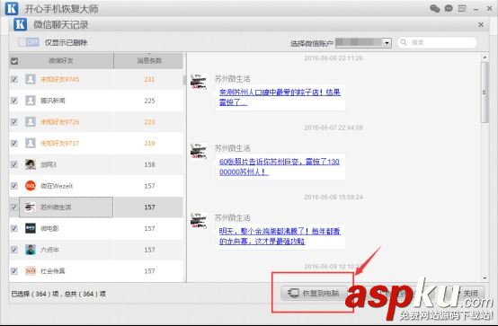Click the chat panel scrollbar thumb
The height and width of the screenshot is (326, 498).
(x=485, y=93)
